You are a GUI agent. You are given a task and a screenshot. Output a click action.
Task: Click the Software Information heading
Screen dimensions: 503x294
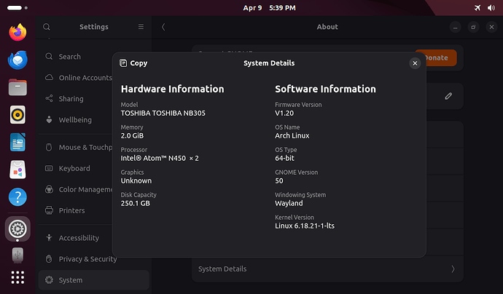[325, 89]
